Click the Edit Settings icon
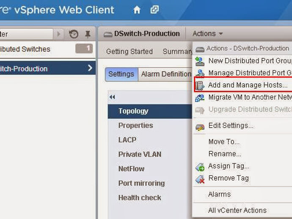The width and height of the screenshot is (292, 219). click(200, 127)
